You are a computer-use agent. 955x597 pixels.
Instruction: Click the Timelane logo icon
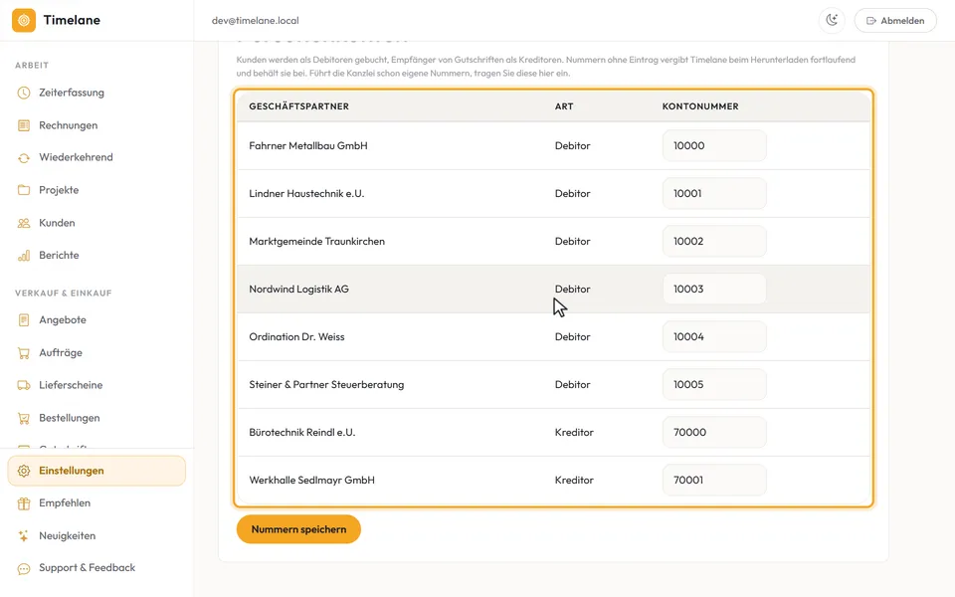pyautogui.click(x=24, y=20)
